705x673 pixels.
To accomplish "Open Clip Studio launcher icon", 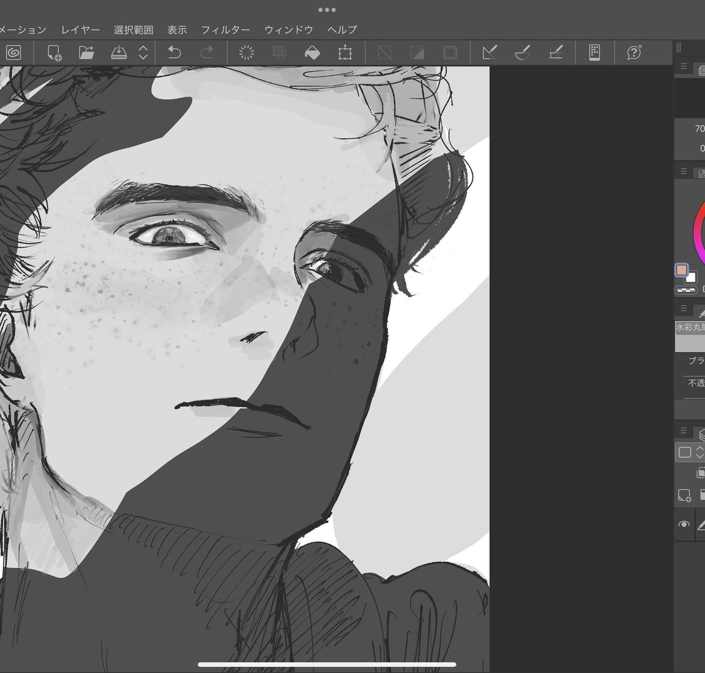I will [14, 53].
